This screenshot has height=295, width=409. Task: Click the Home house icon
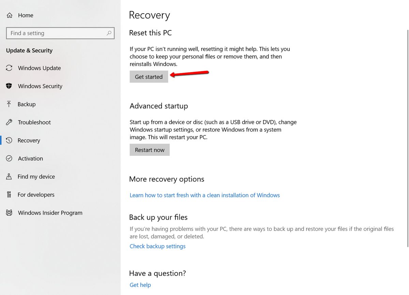coord(9,15)
